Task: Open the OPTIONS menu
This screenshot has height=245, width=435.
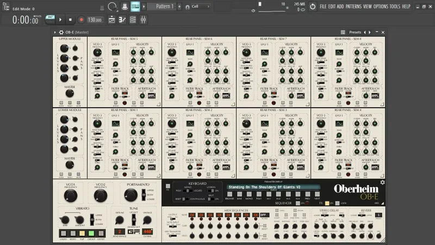Action: pyautogui.click(x=381, y=7)
